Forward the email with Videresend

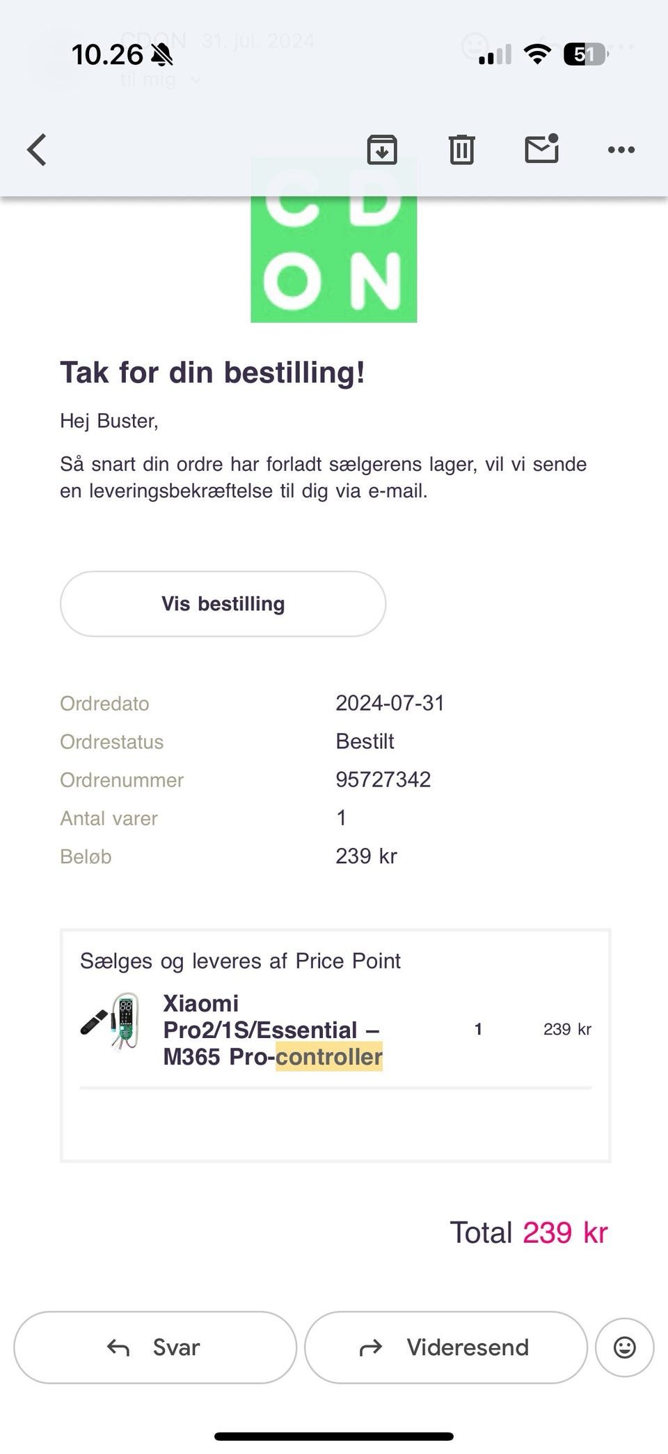point(445,1347)
